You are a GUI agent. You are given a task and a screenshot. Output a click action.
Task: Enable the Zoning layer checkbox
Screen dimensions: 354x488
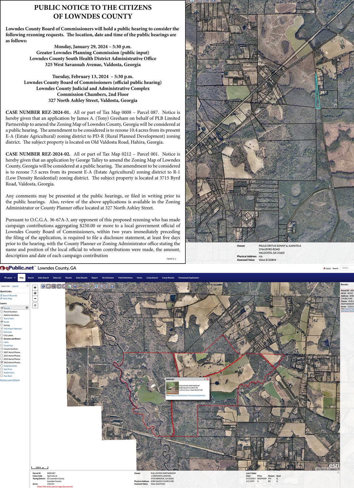click(x=2, y=325)
